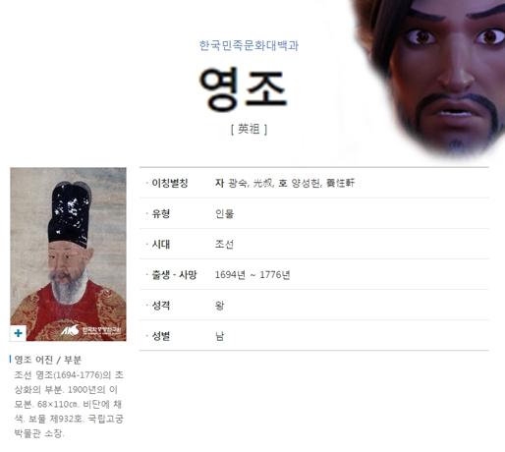The width and height of the screenshot is (505, 452).
Task: Click the 시대 value 조선
Action: click(x=224, y=244)
